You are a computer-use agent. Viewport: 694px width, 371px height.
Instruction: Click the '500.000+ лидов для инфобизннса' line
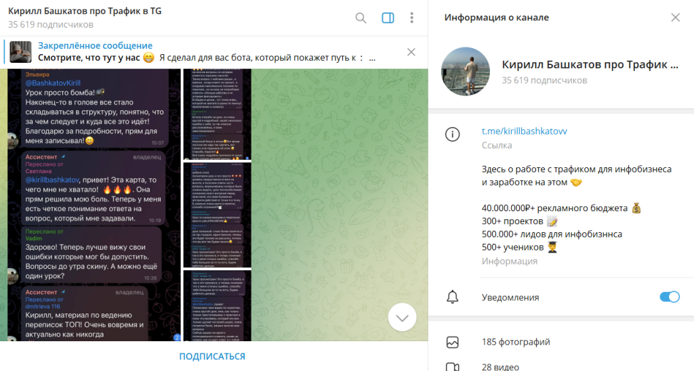(552, 234)
